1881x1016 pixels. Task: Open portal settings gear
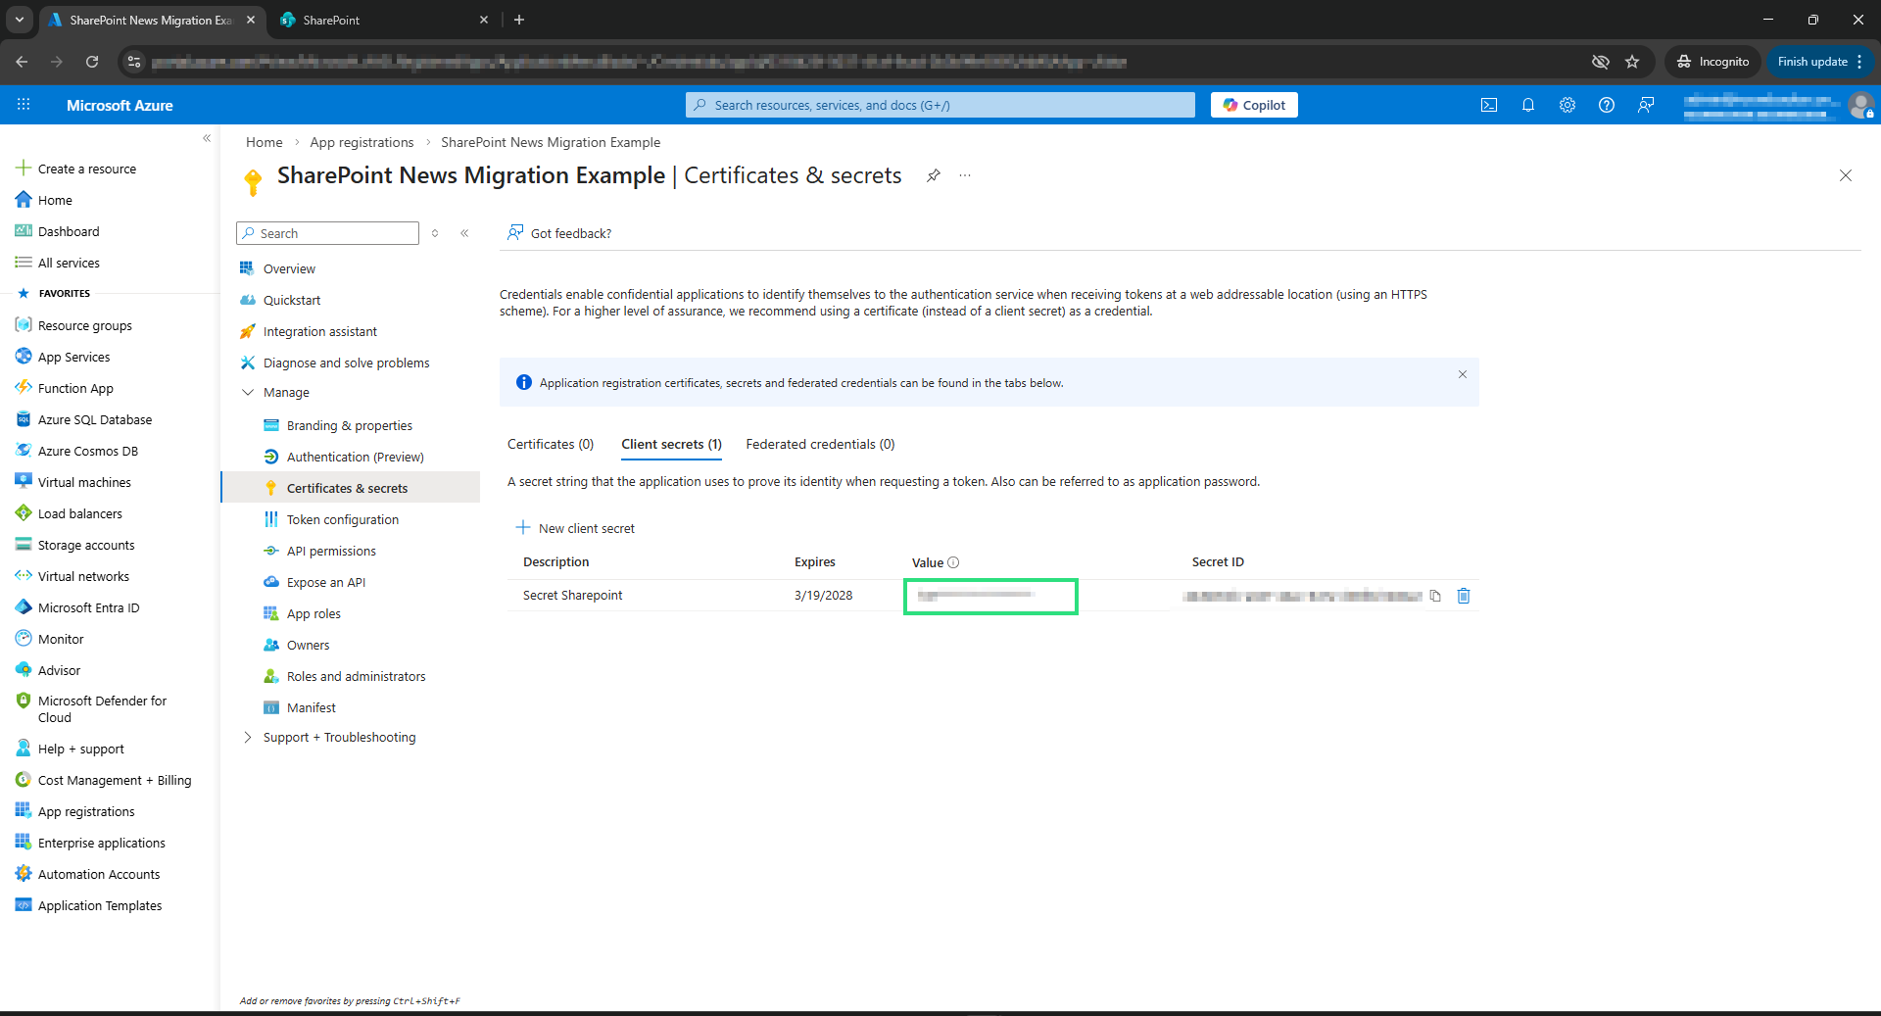tap(1567, 105)
